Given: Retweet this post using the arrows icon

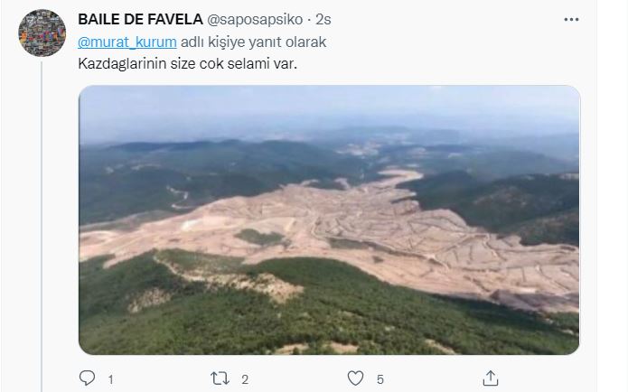Looking at the screenshot, I should (220, 378).
